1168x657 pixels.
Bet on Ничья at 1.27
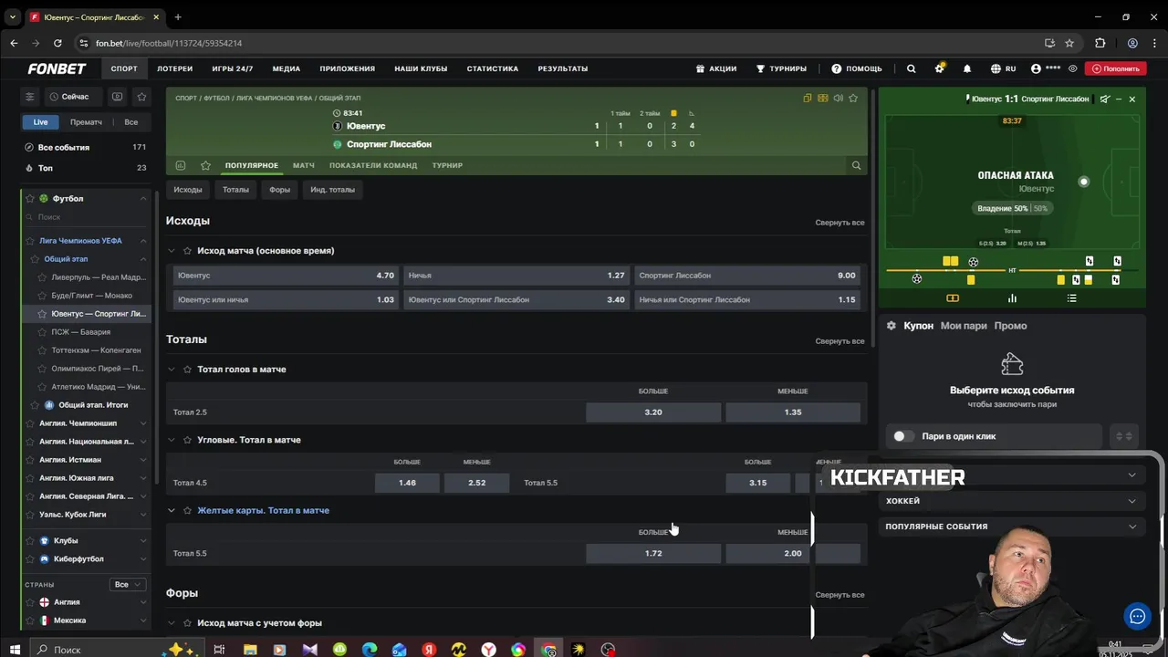click(x=516, y=276)
